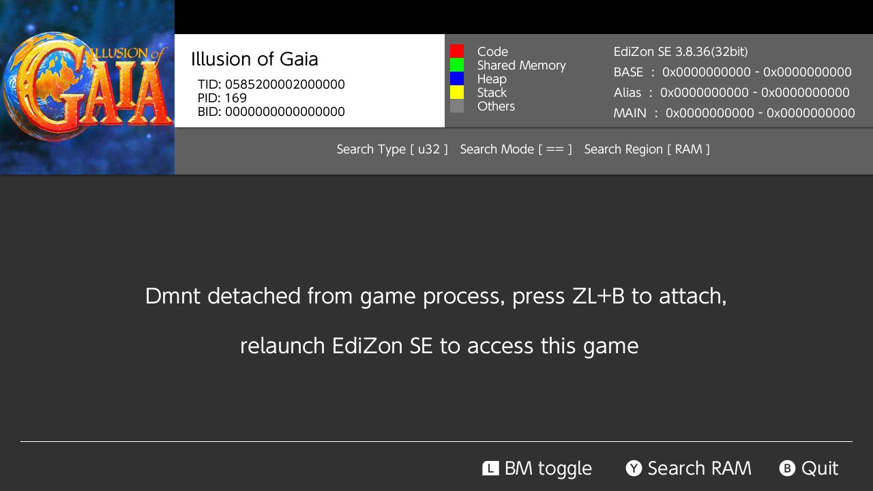Click the EdiZon SE version label
Screen dimensions: 873x491
681,52
